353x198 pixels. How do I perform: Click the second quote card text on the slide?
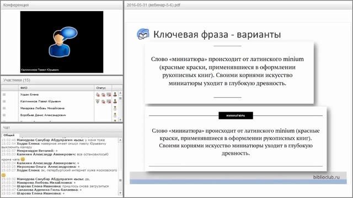(236, 142)
